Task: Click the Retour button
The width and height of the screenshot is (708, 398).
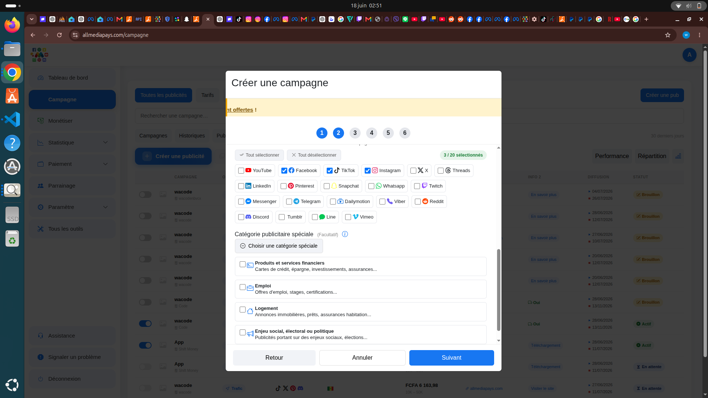Action: tap(274, 358)
